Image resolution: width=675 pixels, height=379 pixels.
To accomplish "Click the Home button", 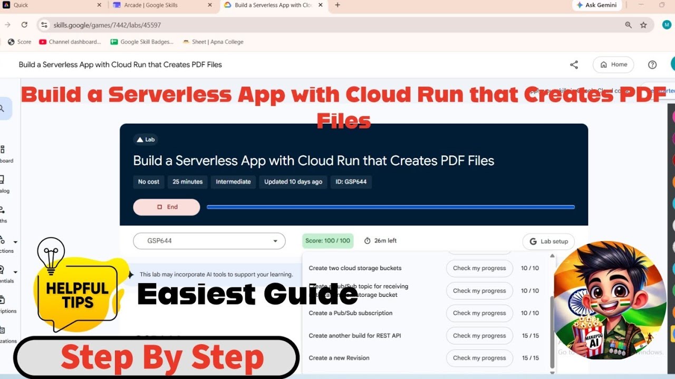I will click(x=613, y=65).
